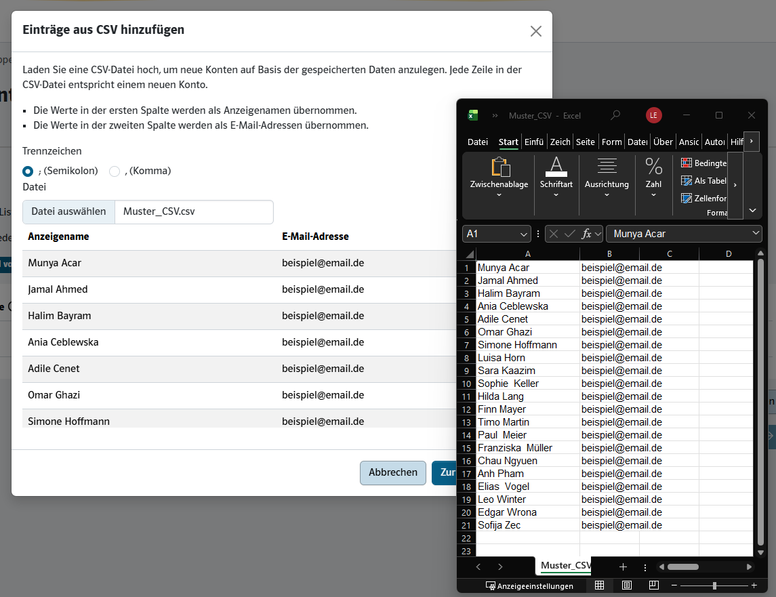Click the Muster_CSV.csv file name field
Viewport: 776px width, 597px height.
tap(194, 212)
